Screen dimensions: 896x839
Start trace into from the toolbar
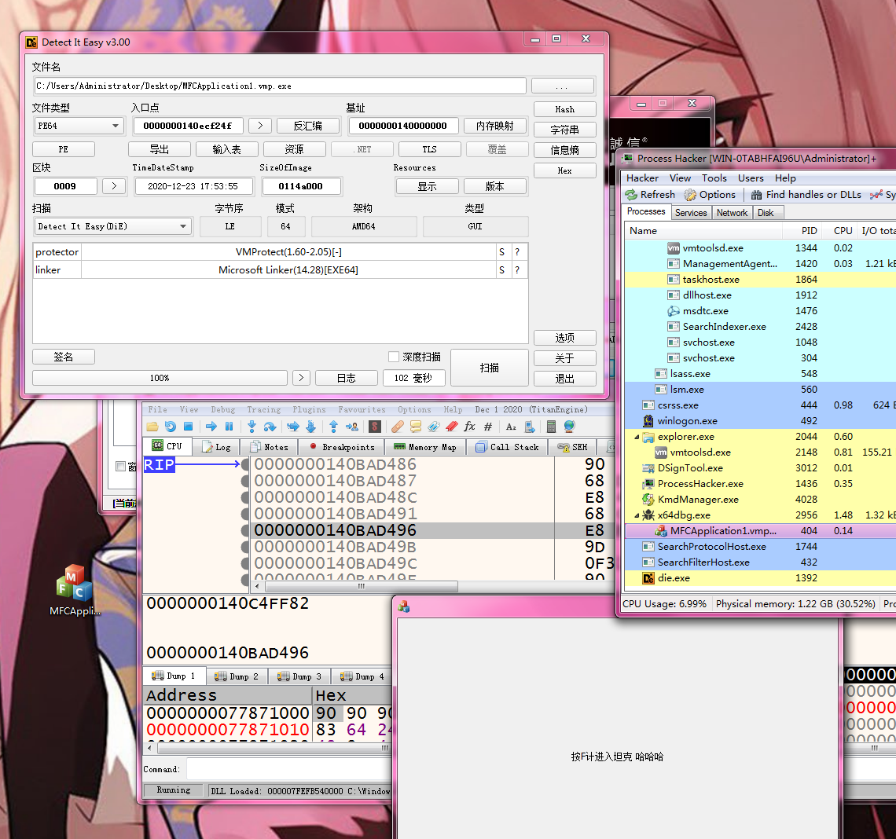coord(292,427)
